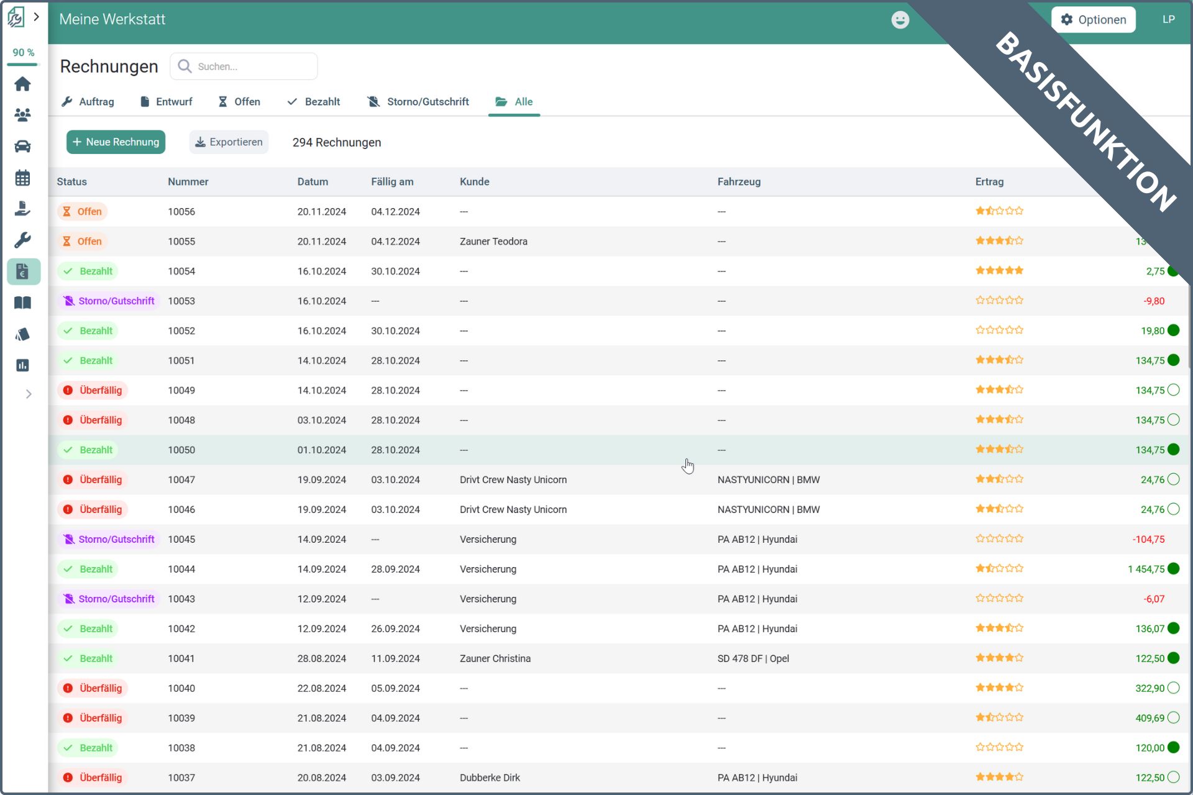
Task: Open the bar chart statistics icon
Action: tap(23, 365)
